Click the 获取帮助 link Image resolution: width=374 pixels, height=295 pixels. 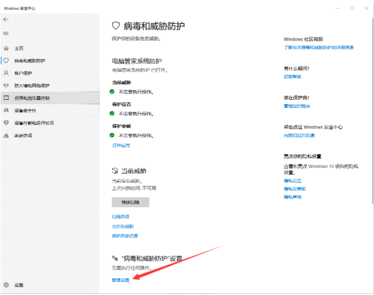[292, 77]
